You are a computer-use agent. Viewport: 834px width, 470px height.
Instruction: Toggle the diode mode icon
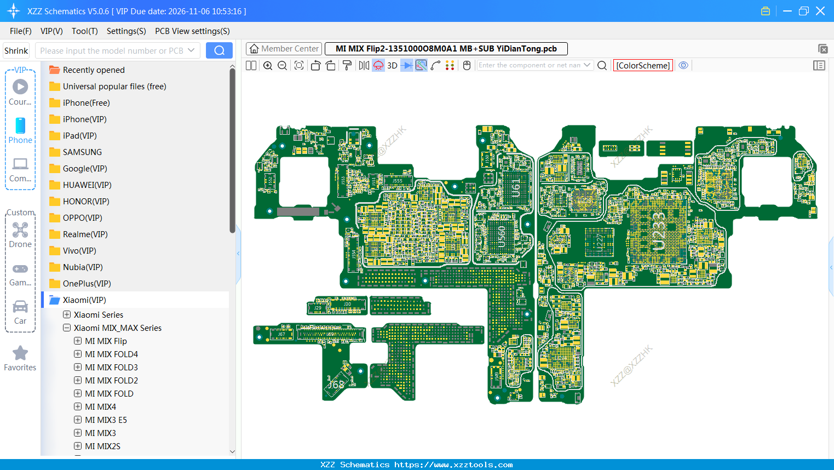tap(406, 65)
